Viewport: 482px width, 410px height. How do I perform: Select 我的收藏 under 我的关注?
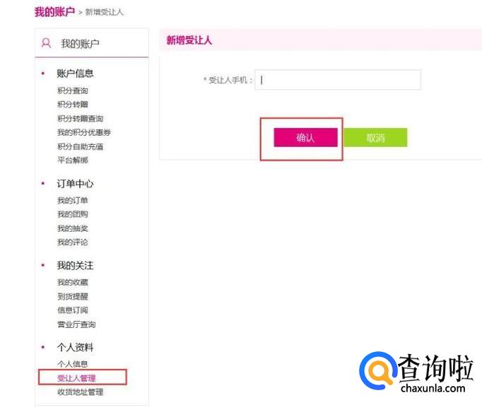tap(73, 283)
